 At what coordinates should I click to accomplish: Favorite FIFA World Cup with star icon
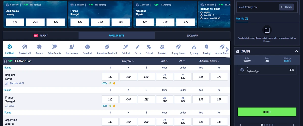point(5,61)
